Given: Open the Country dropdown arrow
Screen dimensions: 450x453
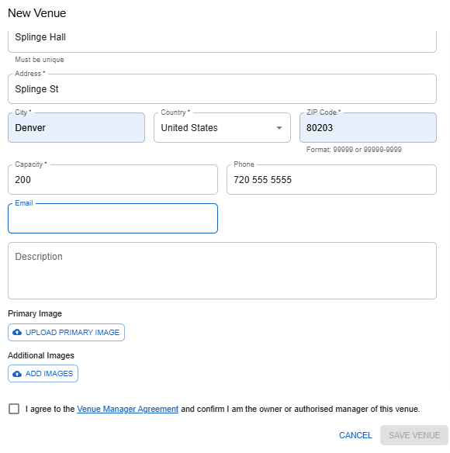Looking at the screenshot, I should pyautogui.click(x=279, y=128).
